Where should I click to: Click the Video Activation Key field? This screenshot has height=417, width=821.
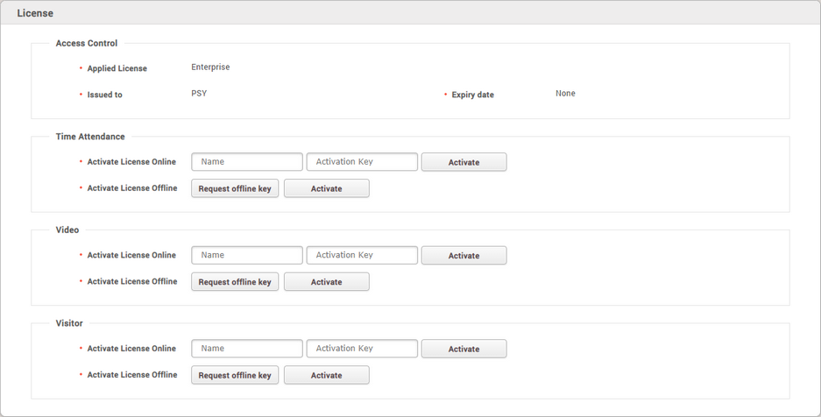pos(362,255)
